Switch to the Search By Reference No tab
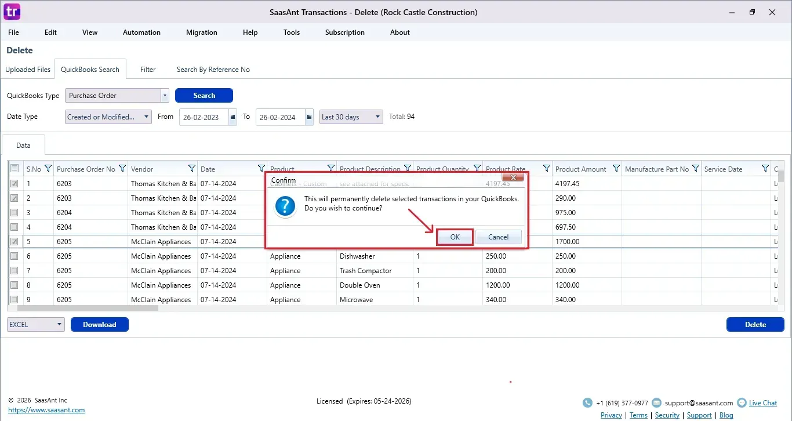This screenshot has width=792, height=421. (213, 70)
